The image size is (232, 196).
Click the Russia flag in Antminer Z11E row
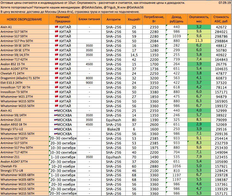click(x=56, y=120)
